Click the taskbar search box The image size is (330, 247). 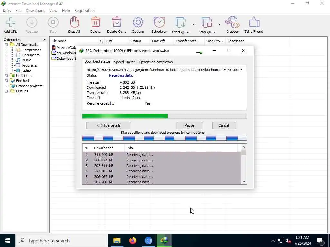tap(62, 241)
